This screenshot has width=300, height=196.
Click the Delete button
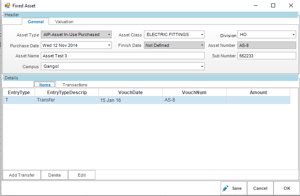(54, 175)
